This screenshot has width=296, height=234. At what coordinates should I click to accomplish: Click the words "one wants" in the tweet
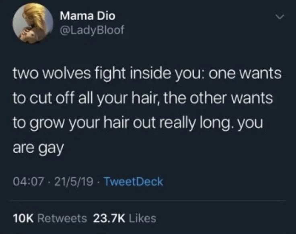click(x=245, y=74)
